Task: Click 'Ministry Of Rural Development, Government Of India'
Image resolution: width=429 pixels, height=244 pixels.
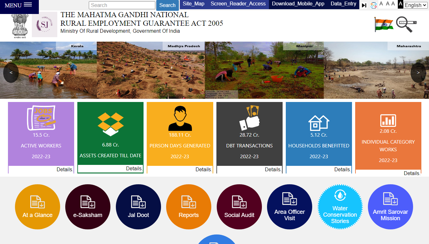Action: pos(120,31)
